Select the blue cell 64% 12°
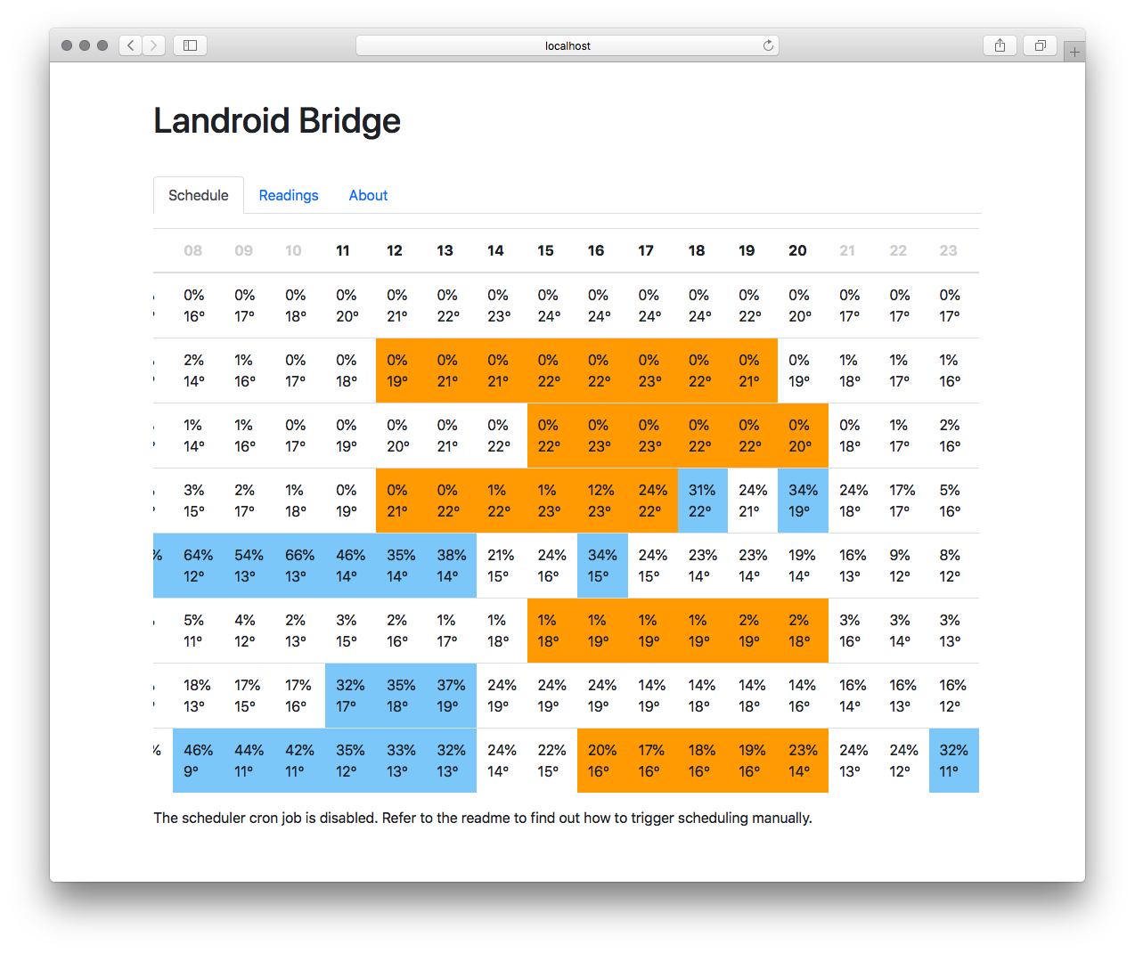 coord(198,566)
